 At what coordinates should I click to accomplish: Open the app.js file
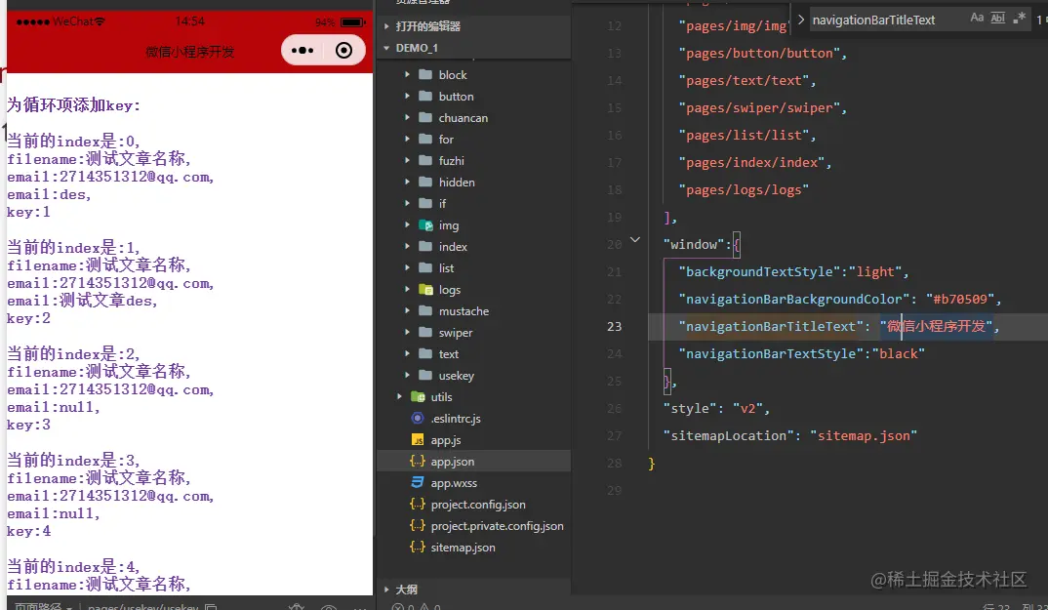[446, 440]
